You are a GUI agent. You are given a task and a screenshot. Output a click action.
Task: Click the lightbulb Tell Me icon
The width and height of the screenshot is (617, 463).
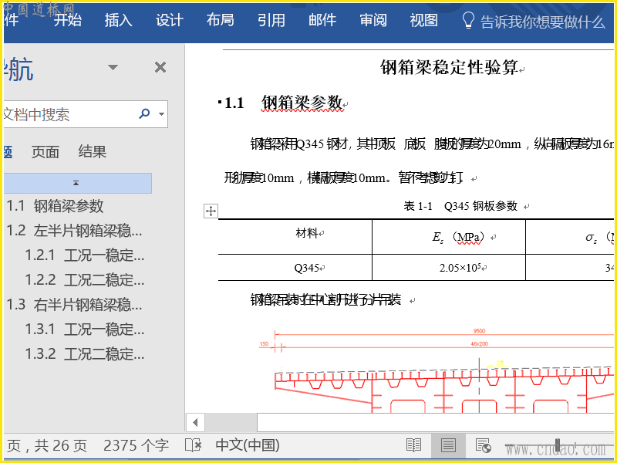click(468, 21)
